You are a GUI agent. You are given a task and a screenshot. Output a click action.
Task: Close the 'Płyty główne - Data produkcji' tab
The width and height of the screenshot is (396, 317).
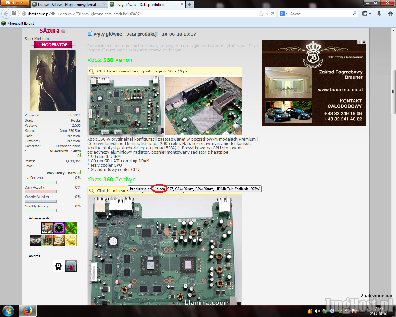click(182, 4)
